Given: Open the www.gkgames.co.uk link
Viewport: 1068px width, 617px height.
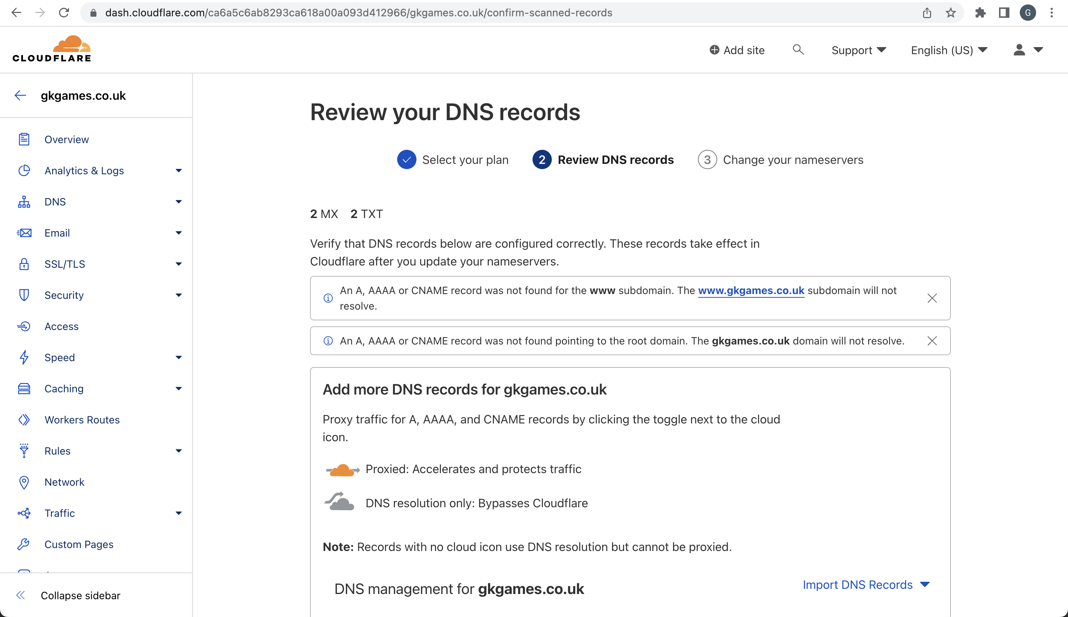Looking at the screenshot, I should (x=751, y=290).
